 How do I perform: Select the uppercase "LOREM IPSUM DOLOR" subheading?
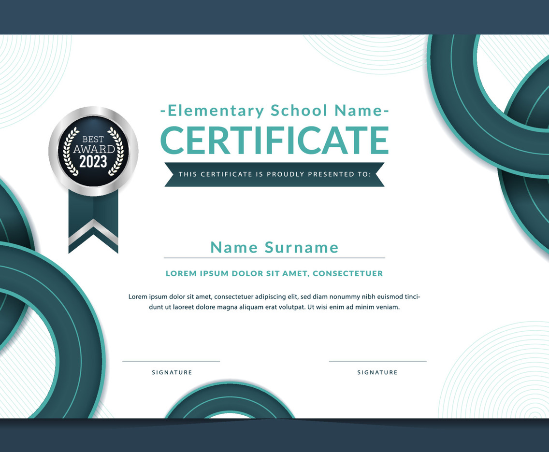point(274,273)
